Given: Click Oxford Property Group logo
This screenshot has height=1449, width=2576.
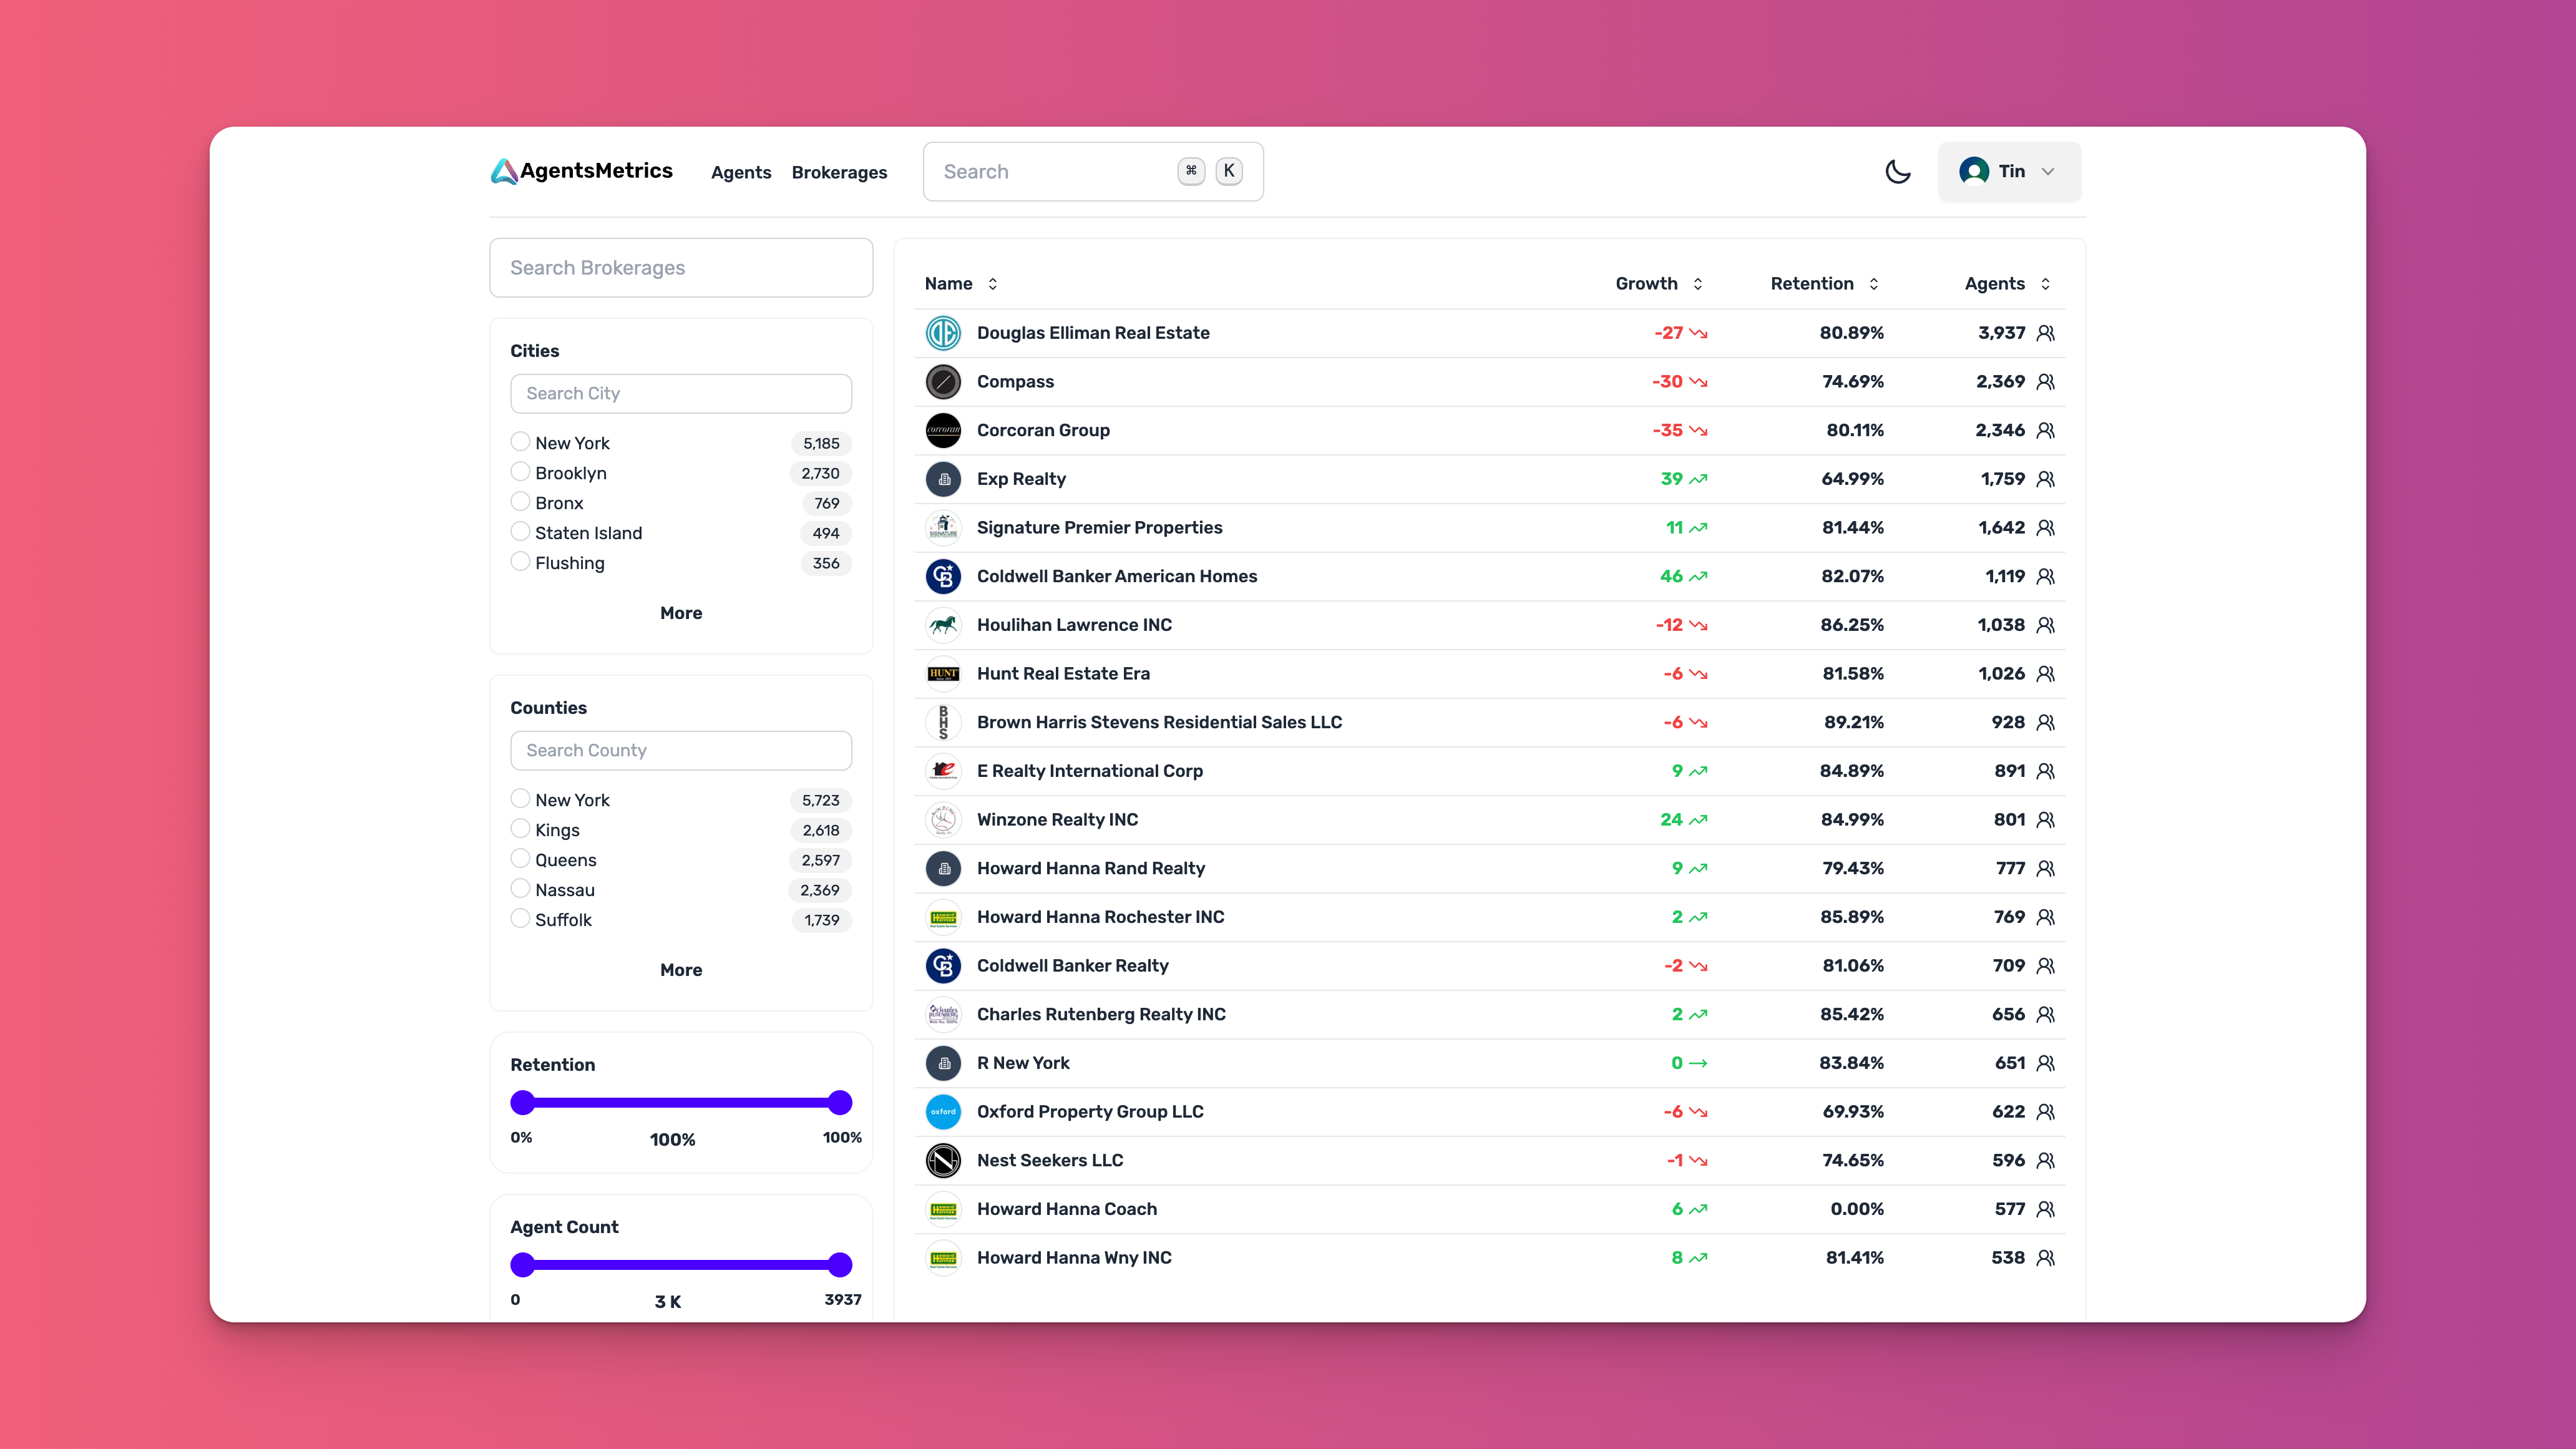Looking at the screenshot, I should [x=943, y=1111].
